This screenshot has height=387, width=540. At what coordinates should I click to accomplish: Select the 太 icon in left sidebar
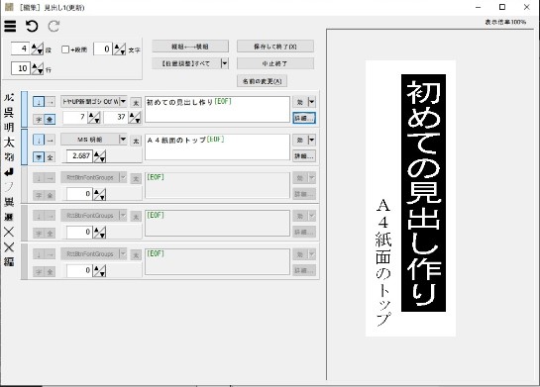pyautogui.click(x=9, y=143)
